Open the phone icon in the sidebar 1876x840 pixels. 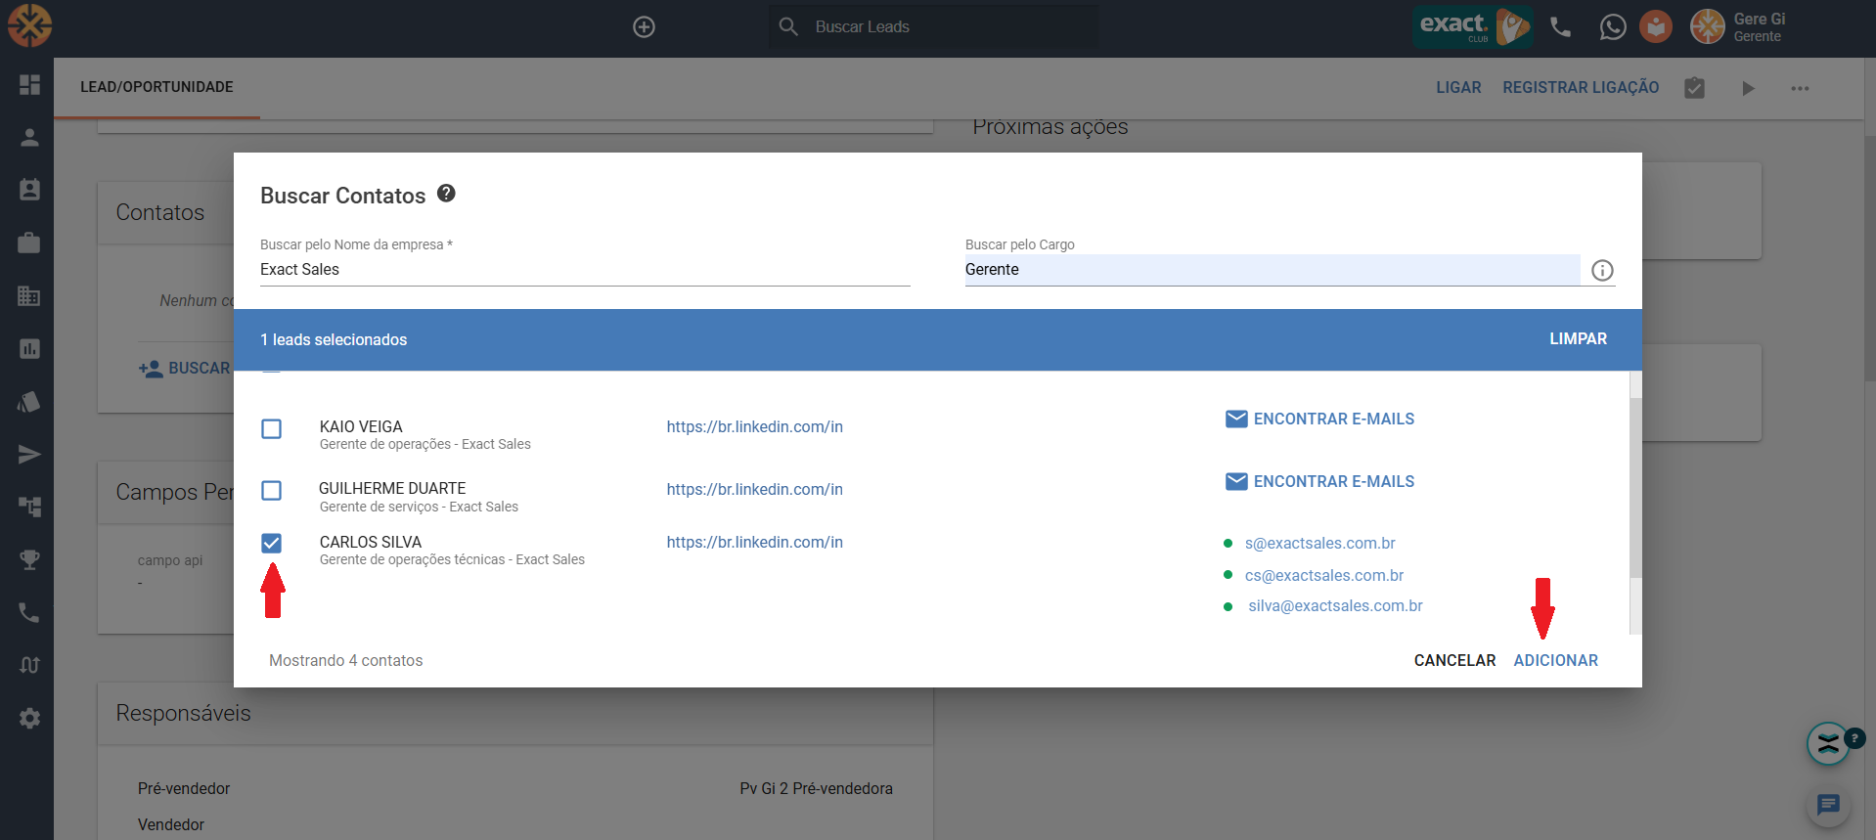pyautogui.click(x=29, y=612)
